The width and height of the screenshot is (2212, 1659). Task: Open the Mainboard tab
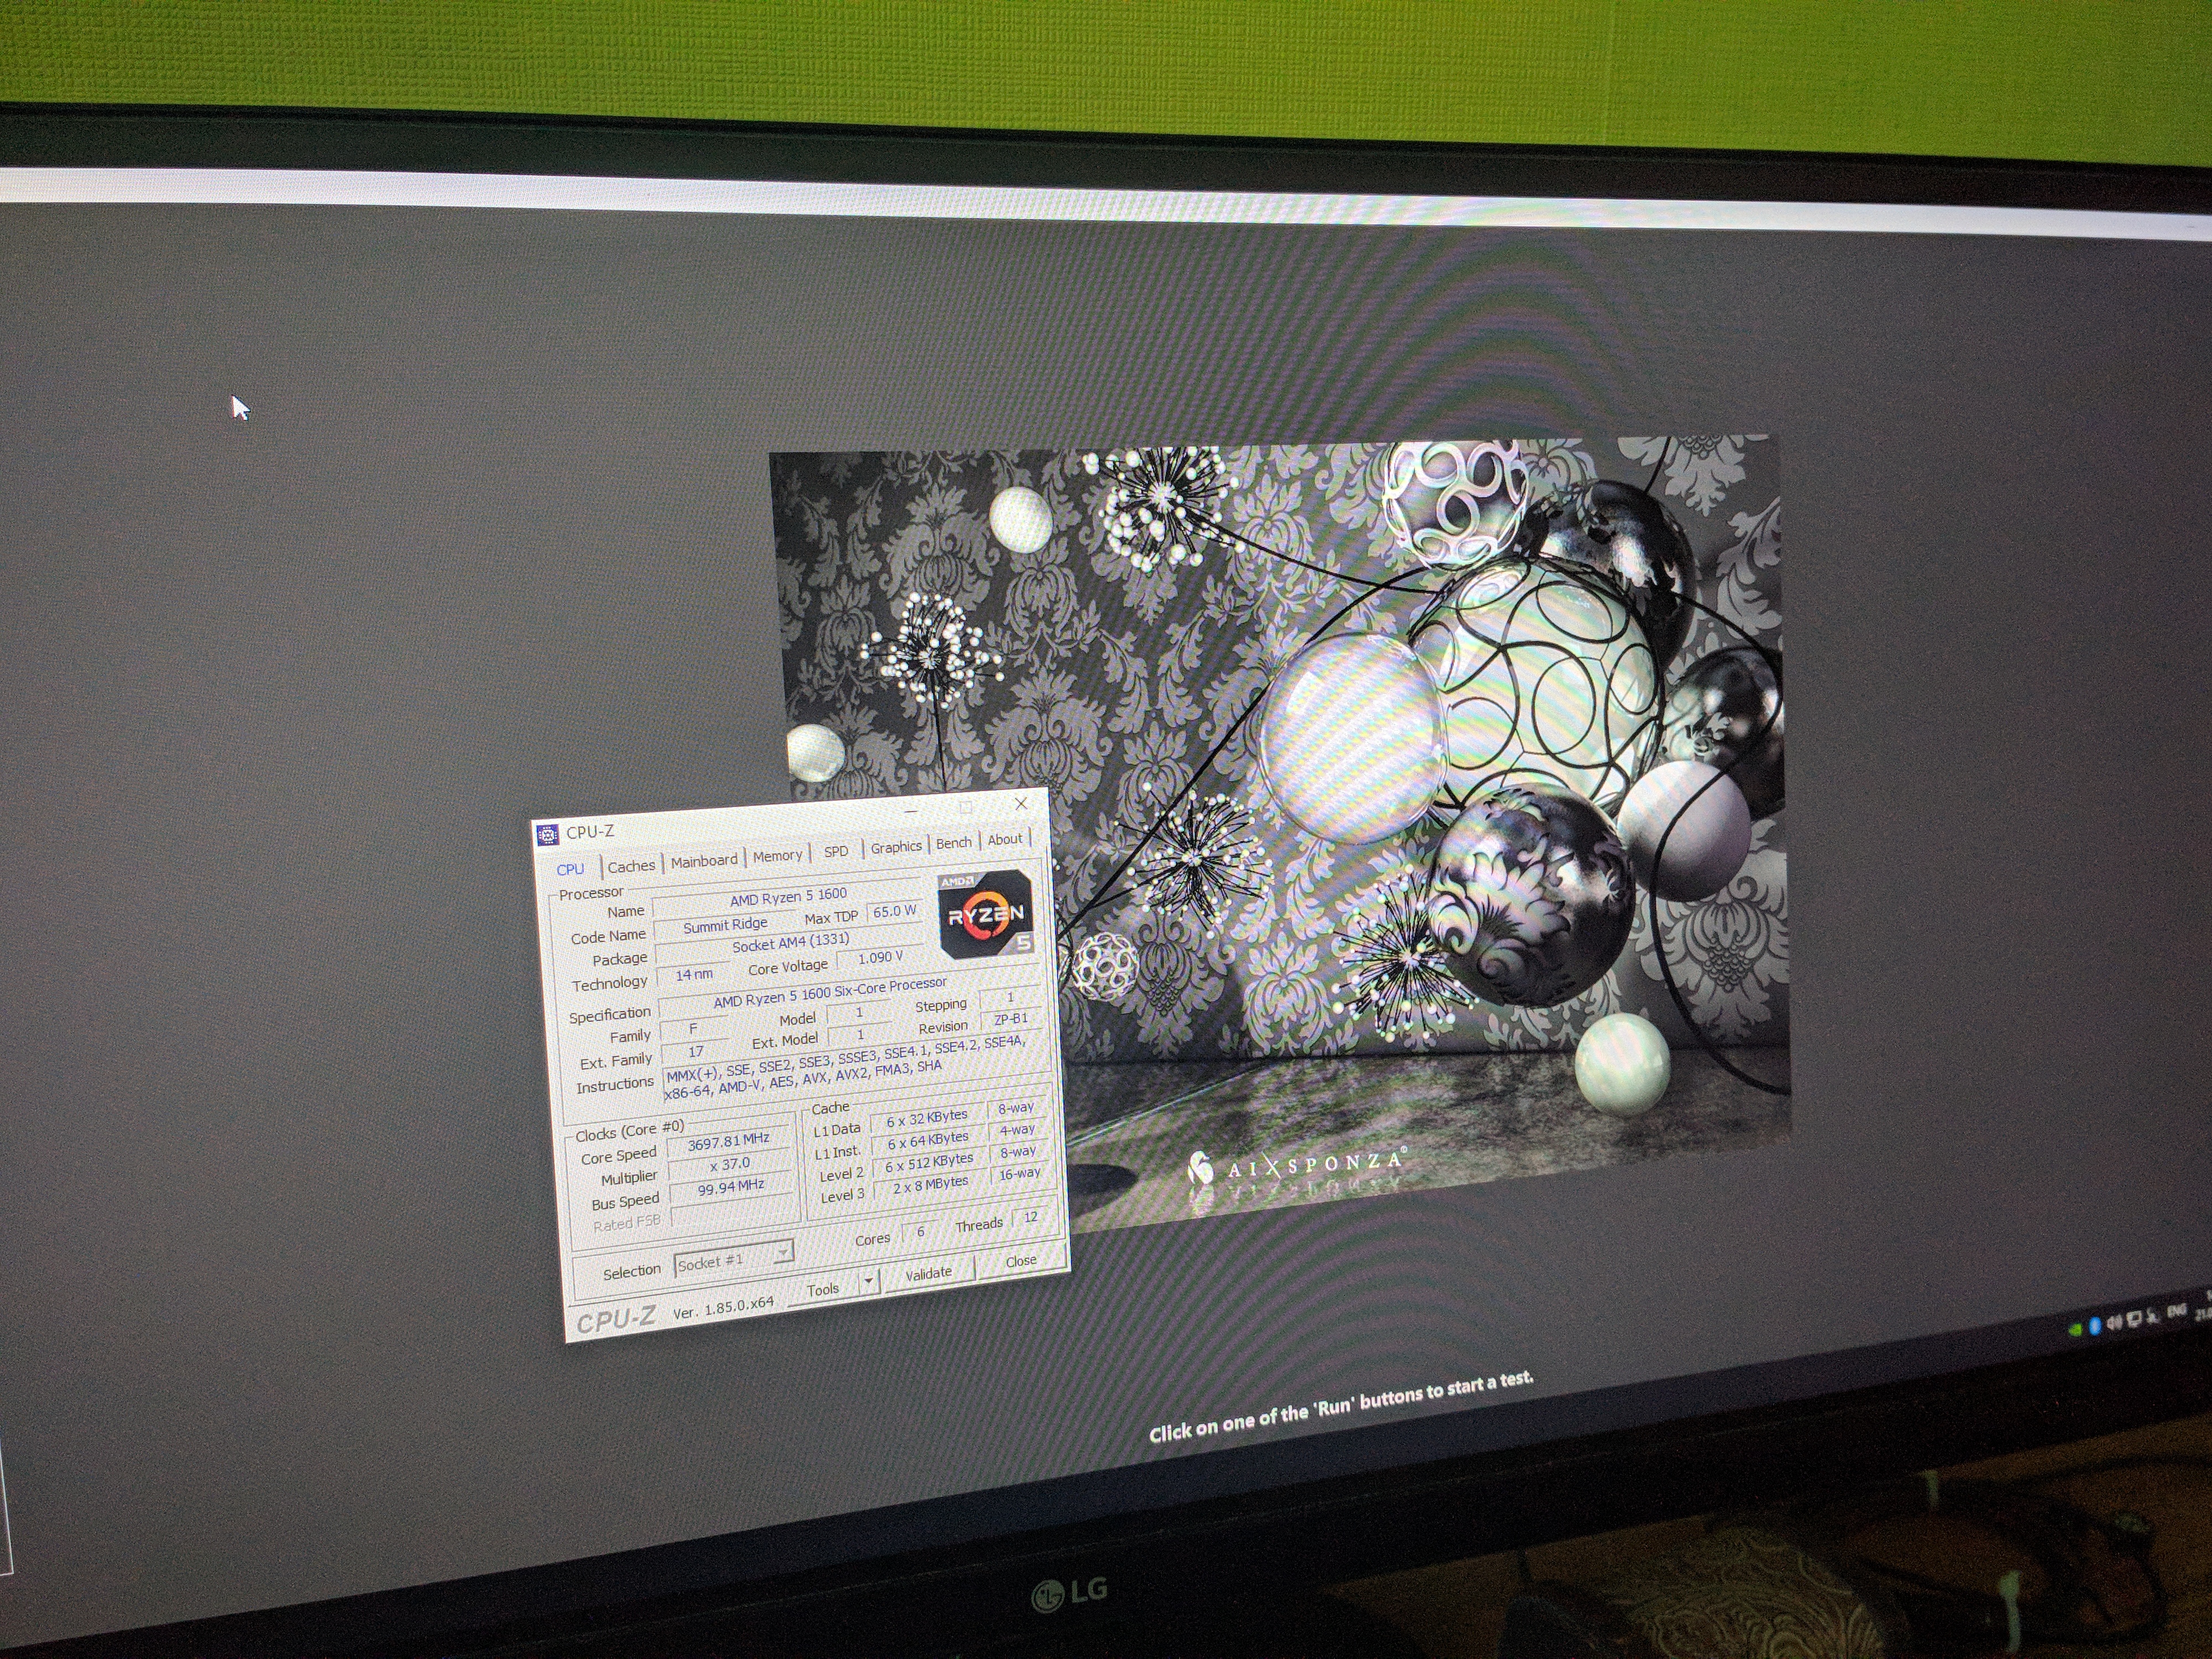[x=704, y=861]
